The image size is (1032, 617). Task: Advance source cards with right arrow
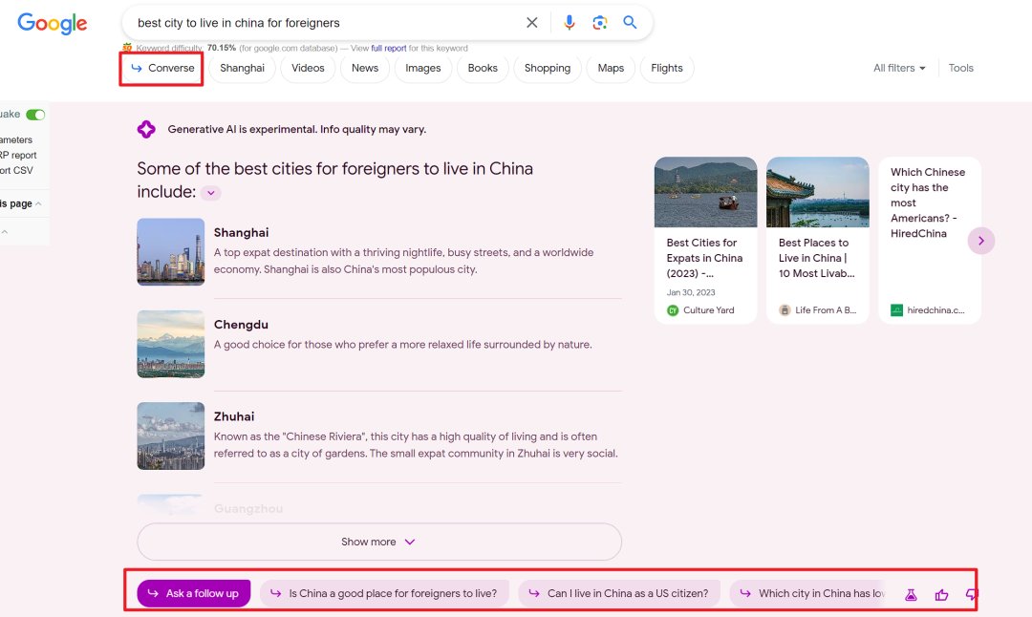point(980,241)
